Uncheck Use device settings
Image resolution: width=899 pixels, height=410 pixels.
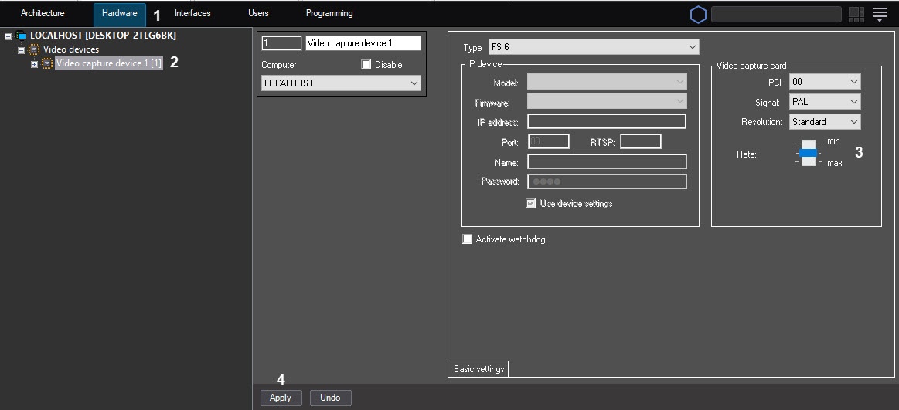point(531,204)
